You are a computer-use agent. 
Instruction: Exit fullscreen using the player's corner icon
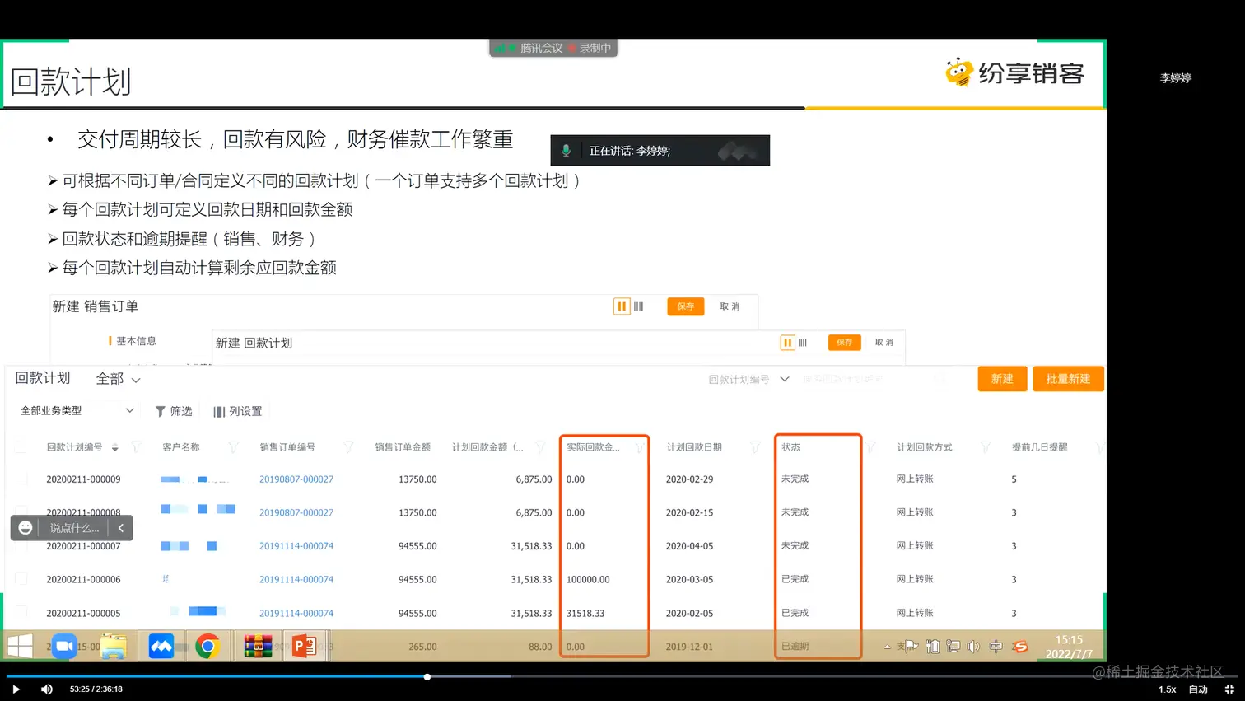(1229, 689)
